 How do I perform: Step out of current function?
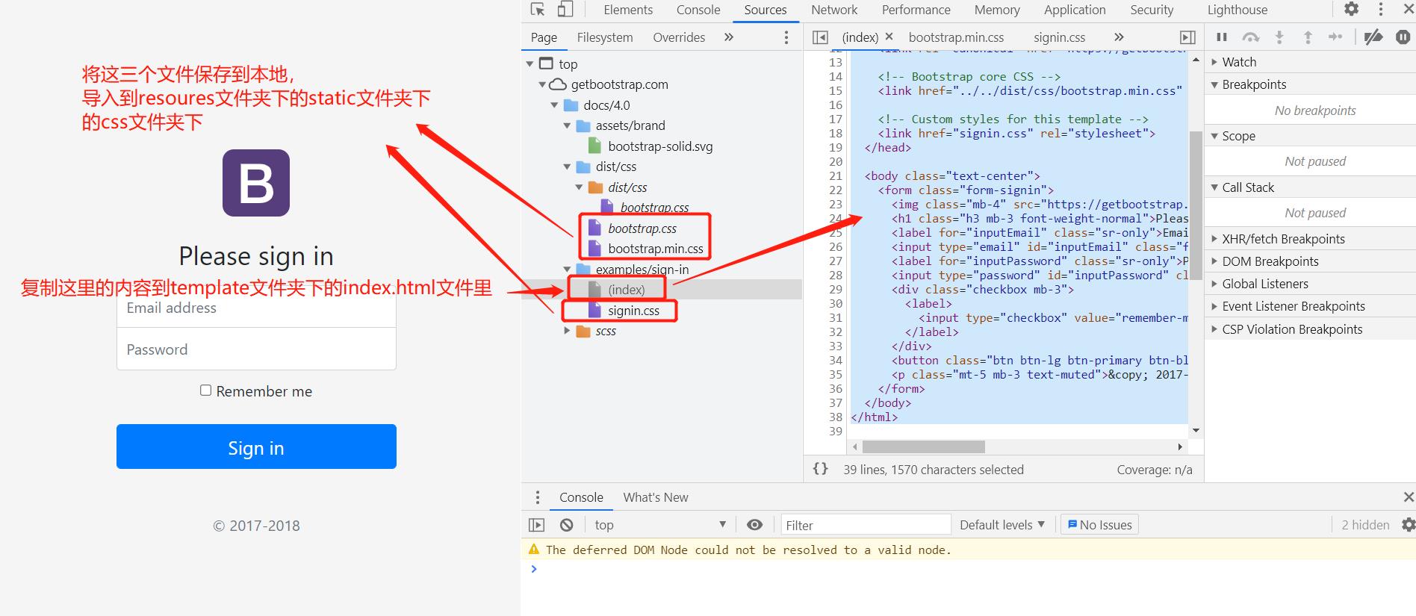pos(1308,37)
